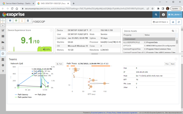Click the Value column header
Viewport: 183px width, 114px height.
click(x=159, y=35)
